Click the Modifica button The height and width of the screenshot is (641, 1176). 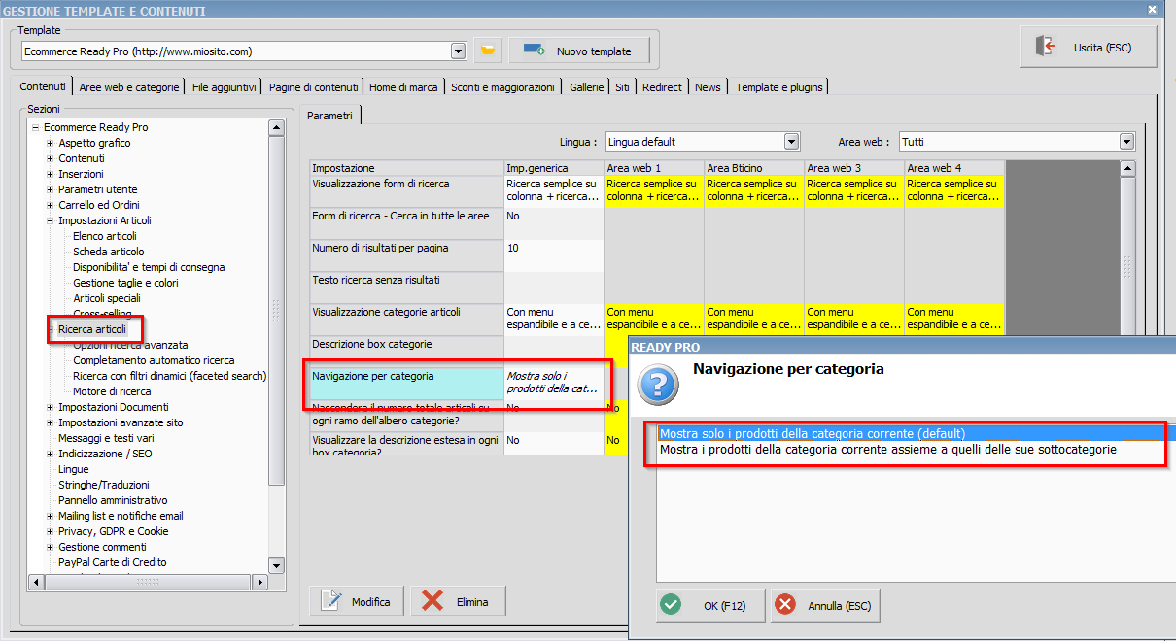[356, 602]
